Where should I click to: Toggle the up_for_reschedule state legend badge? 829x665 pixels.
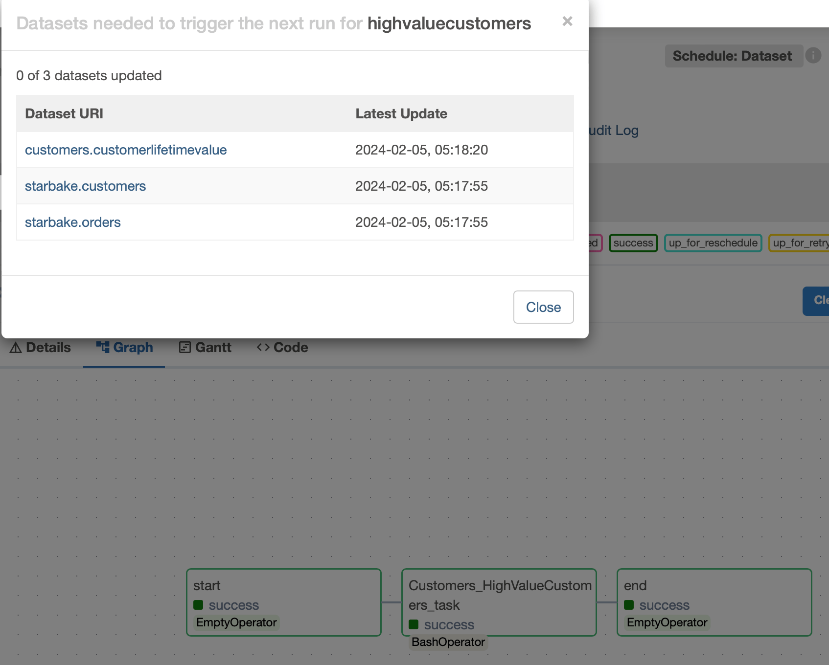pyautogui.click(x=713, y=243)
